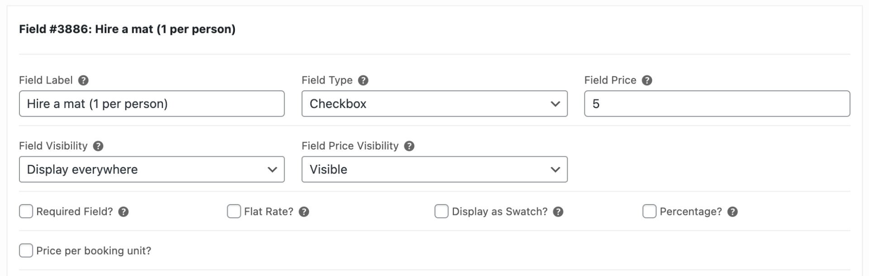Expand the Display everywhere visibility dropdown

pyautogui.click(x=152, y=169)
